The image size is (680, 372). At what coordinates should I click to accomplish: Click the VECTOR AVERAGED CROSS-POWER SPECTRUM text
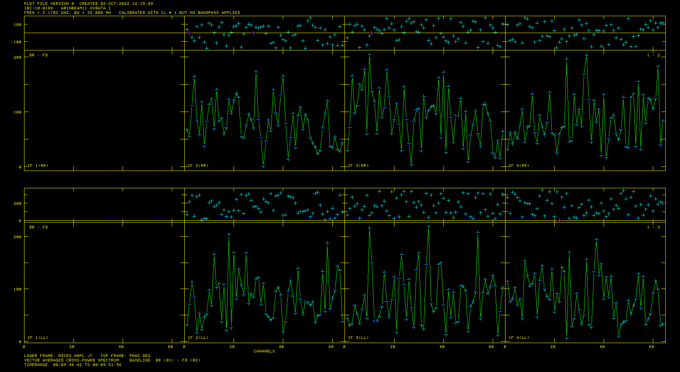pos(71,360)
